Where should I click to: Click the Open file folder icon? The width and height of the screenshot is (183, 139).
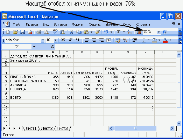pos(15,32)
